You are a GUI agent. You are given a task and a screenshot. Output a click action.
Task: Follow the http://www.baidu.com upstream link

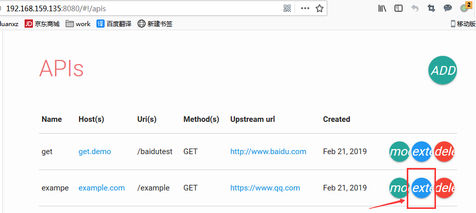pos(268,152)
